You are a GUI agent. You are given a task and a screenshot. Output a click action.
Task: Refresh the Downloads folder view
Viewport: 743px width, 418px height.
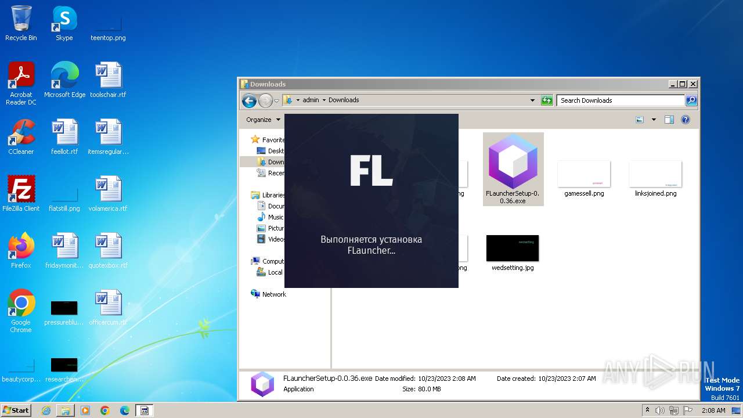pos(547,100)
